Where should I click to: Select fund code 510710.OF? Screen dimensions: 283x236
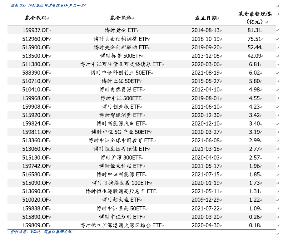pos(36,81)
